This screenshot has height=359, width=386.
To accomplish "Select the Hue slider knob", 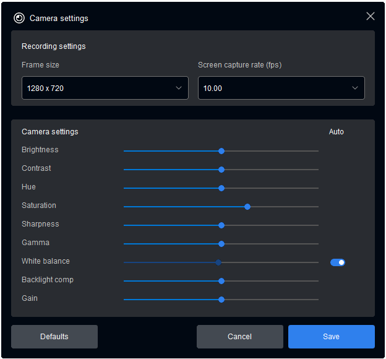I will tap(221, 188).
